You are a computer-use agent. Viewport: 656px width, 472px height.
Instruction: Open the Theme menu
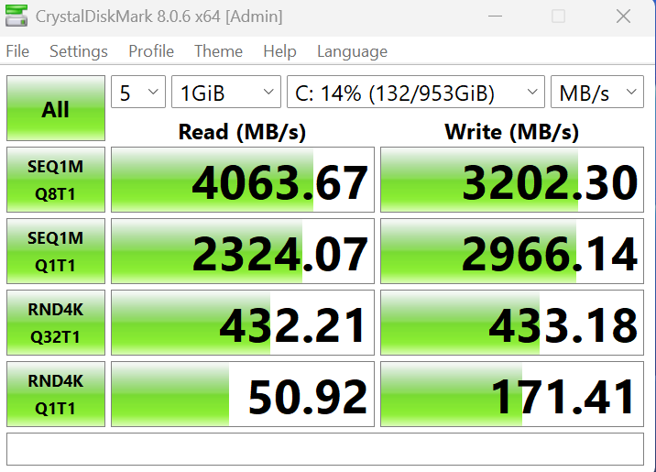[x=218, y=51]
